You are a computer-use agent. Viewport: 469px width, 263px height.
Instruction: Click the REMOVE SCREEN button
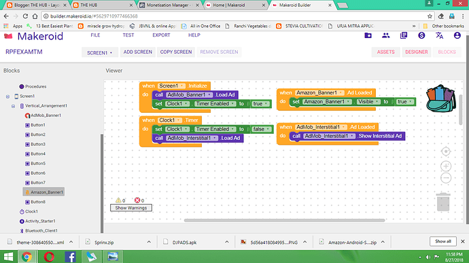[x=219, y=52]
